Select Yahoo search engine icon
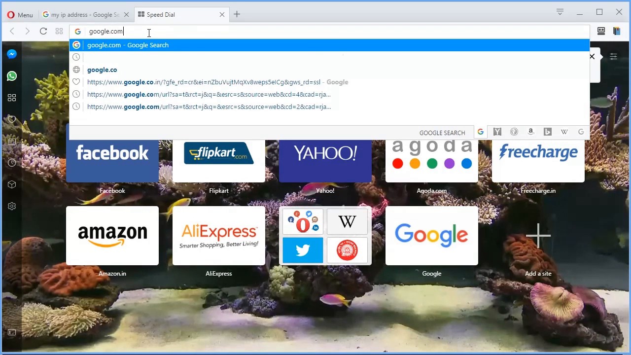 497,132
